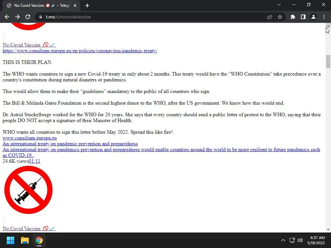Image resolution: width=331 pixels, height=248 pixels.
Task: Restore down the Chrome window
Action: pyautogui.click(x=309, y=5)
